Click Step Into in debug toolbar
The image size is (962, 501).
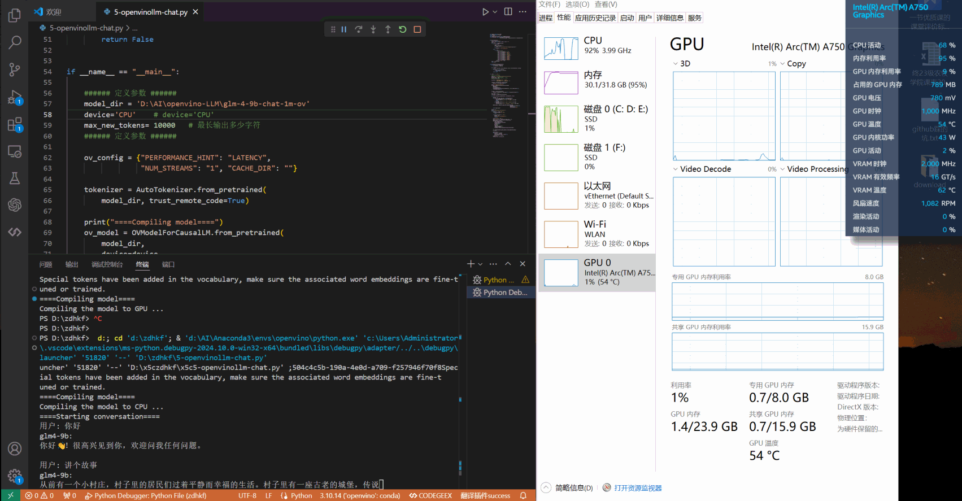(373, 29)
